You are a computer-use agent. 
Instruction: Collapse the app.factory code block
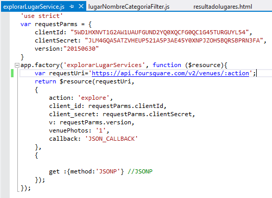click(x=17, y=65)
